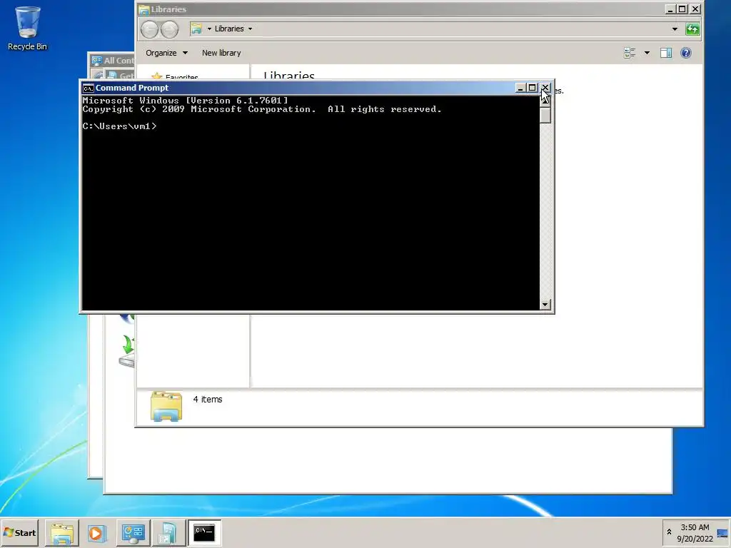Click the Back button in Libraries window

coord(150,29)
